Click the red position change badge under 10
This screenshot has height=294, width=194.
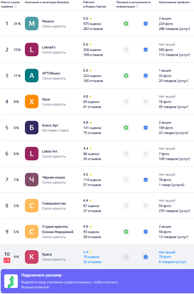click(x=7, y=261)
